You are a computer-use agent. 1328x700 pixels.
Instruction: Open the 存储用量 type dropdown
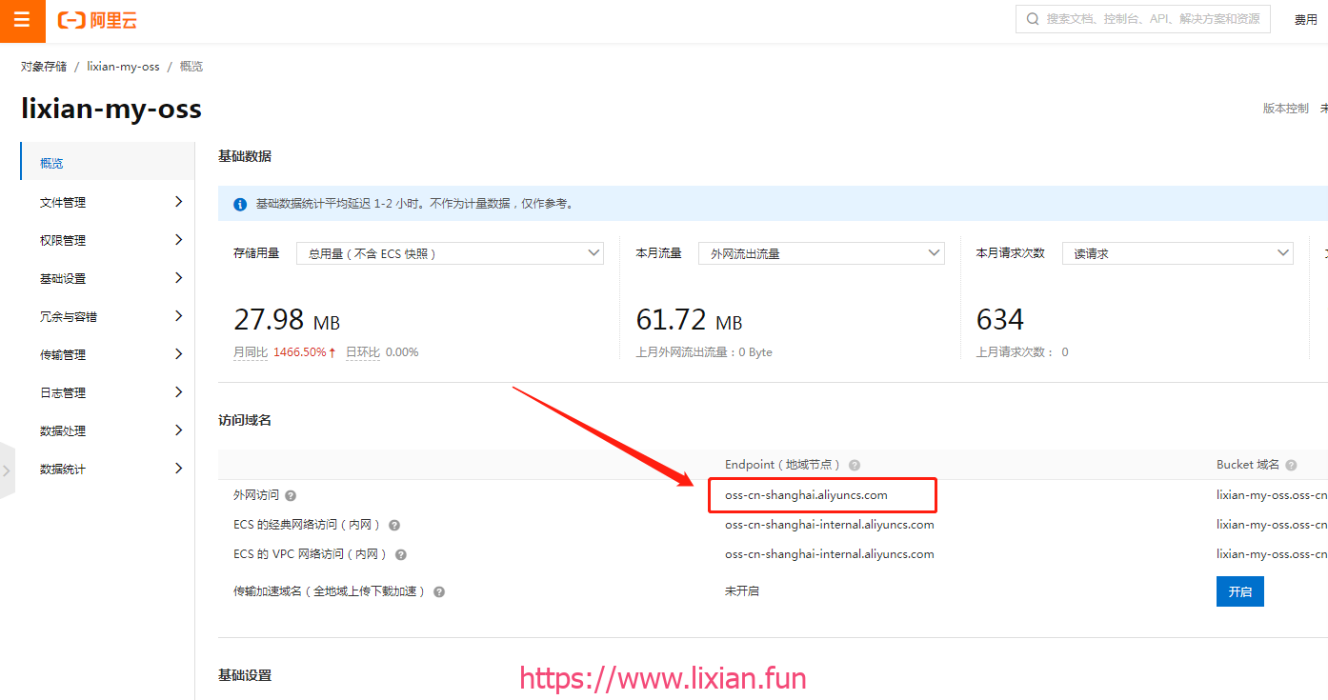450,253
